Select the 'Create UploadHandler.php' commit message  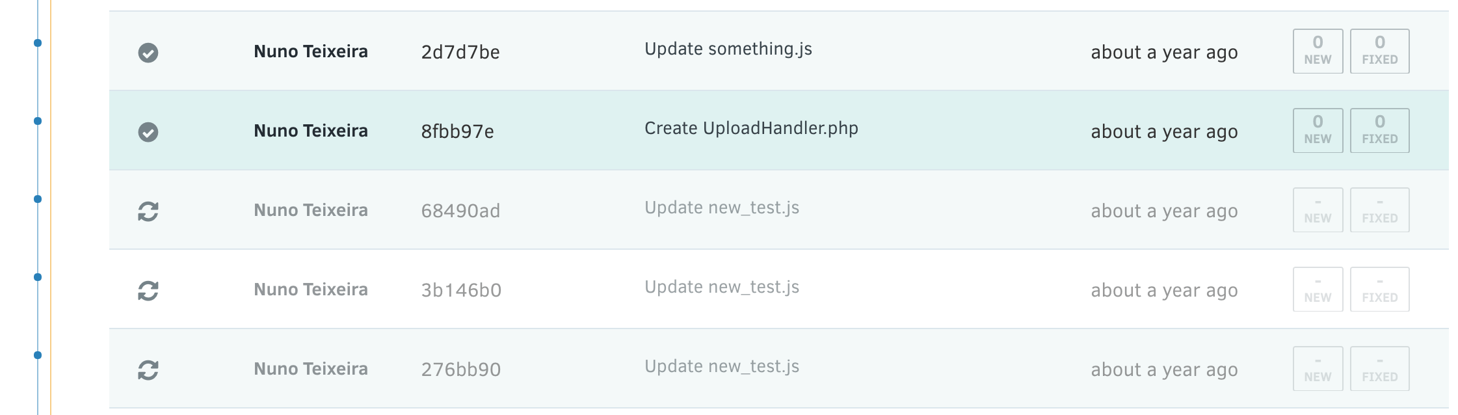751,129
